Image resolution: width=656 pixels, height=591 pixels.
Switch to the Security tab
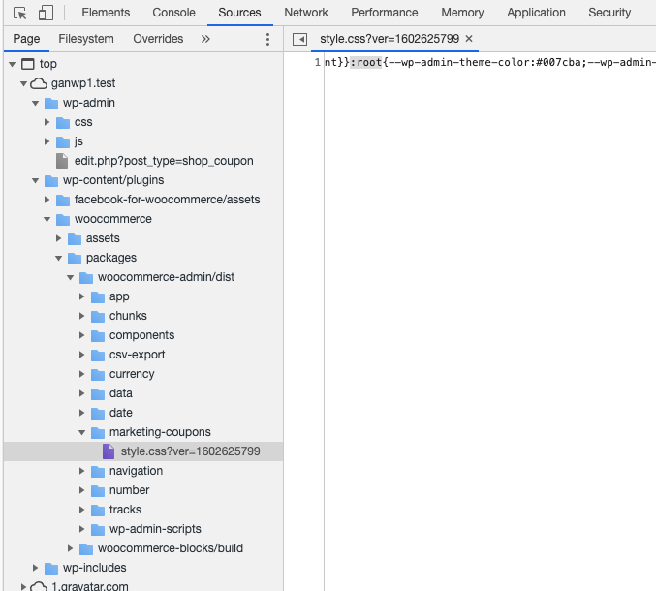click(x=609, y=13)
